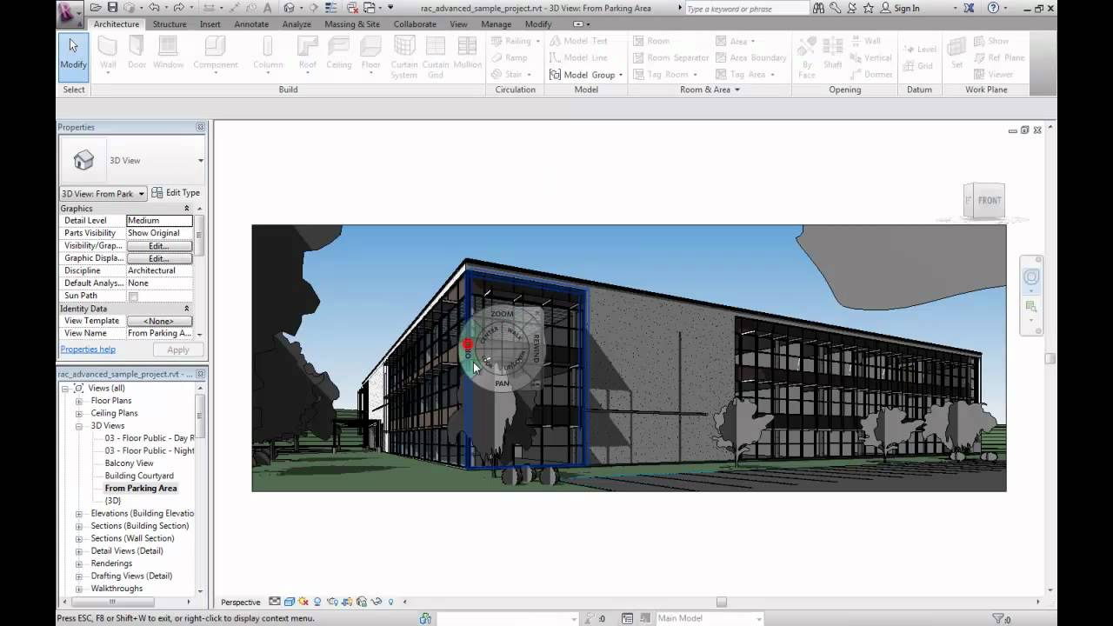The image size is (1113, 626).
Task: Click the Help question mark icon
Action: [994, 8]
